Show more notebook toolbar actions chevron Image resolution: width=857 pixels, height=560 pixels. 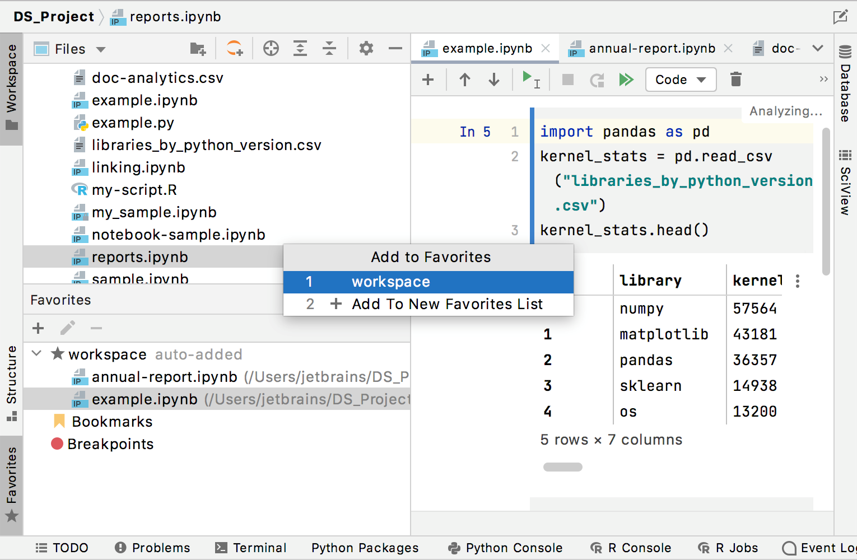[x=823, y=80]
